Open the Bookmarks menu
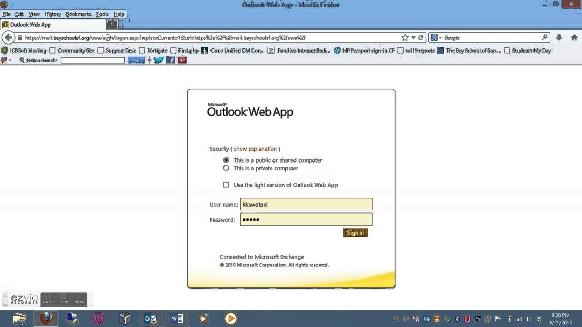This screenshot has width=582, height=327. pyautogui.click(x=78, y=14)
